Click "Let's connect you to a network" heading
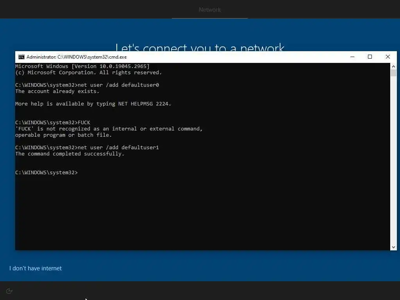The height and width of the screenshot is (300, 400). point(200,47)
